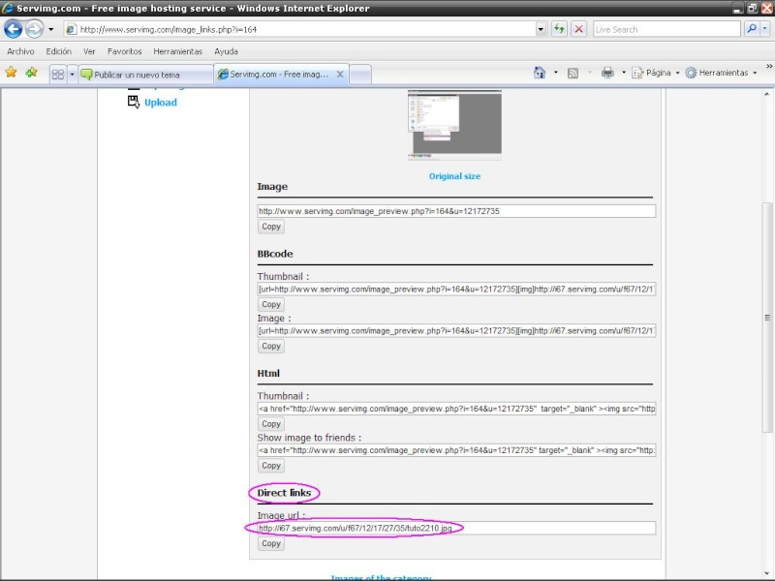Open the Archivo menu
The width and height of the screenshot is (775, 581).
20,51
